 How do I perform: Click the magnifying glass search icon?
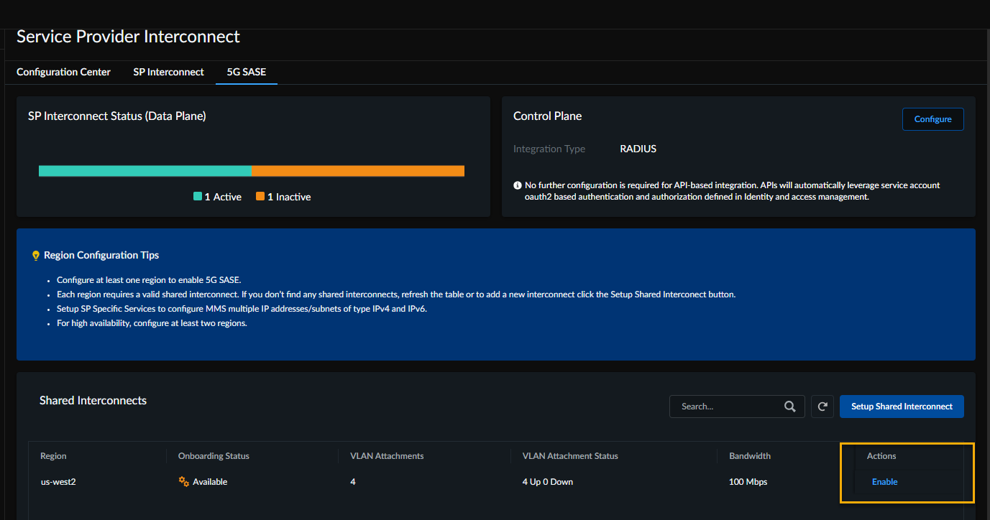(789, 407)
